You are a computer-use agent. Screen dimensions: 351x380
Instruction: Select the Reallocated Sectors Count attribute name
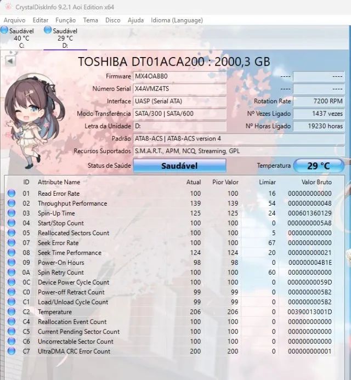point(73,233)
